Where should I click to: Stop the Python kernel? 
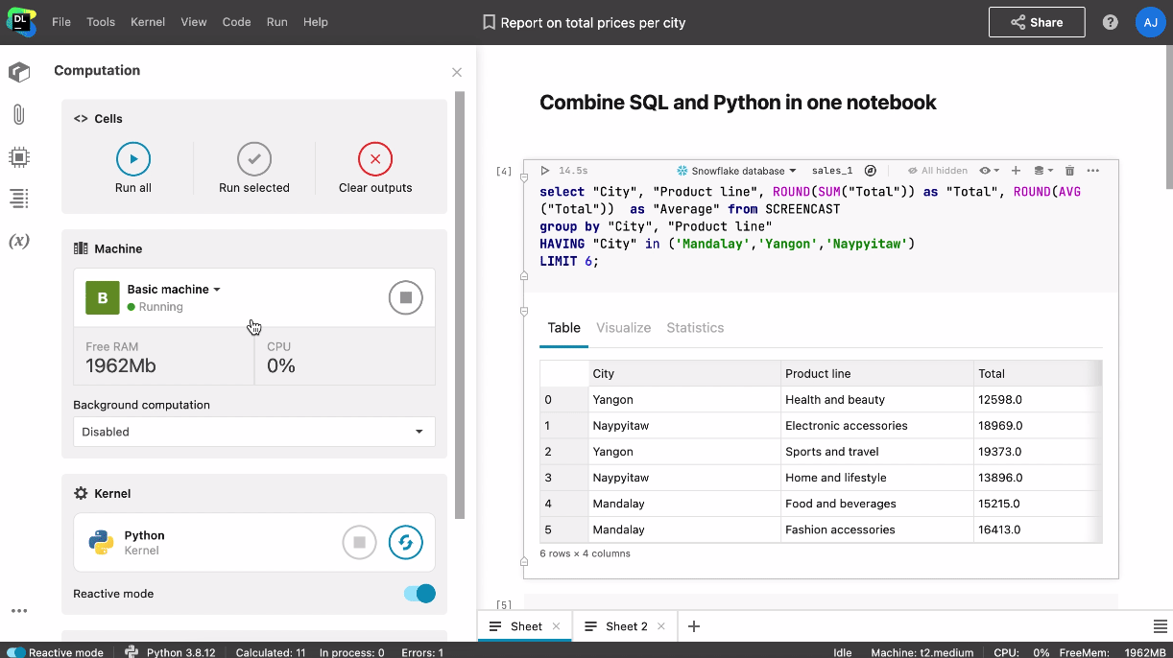(359, 542)
